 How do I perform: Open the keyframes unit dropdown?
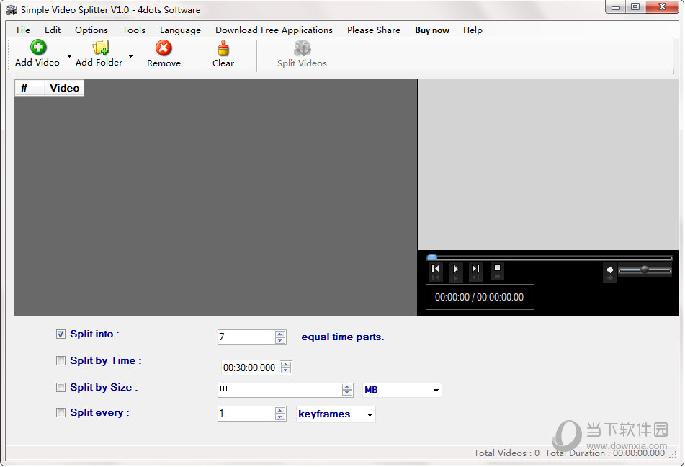pyautogui.click(x=370, y=414)
